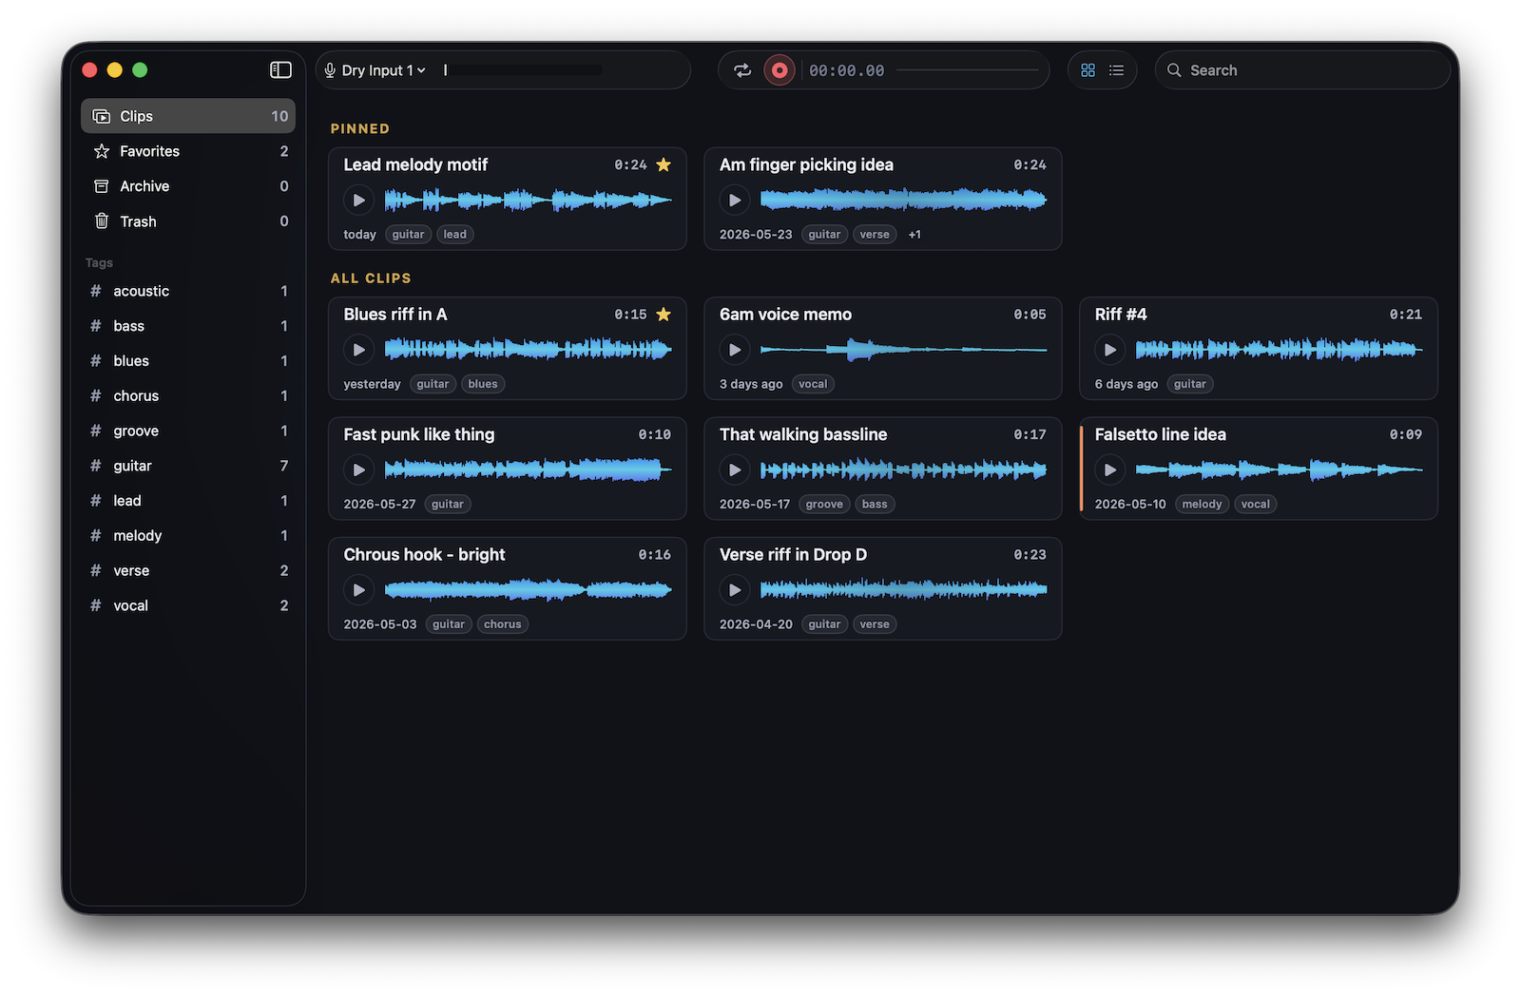Select the Falsetto line idea title

(x=1161, y=434)
